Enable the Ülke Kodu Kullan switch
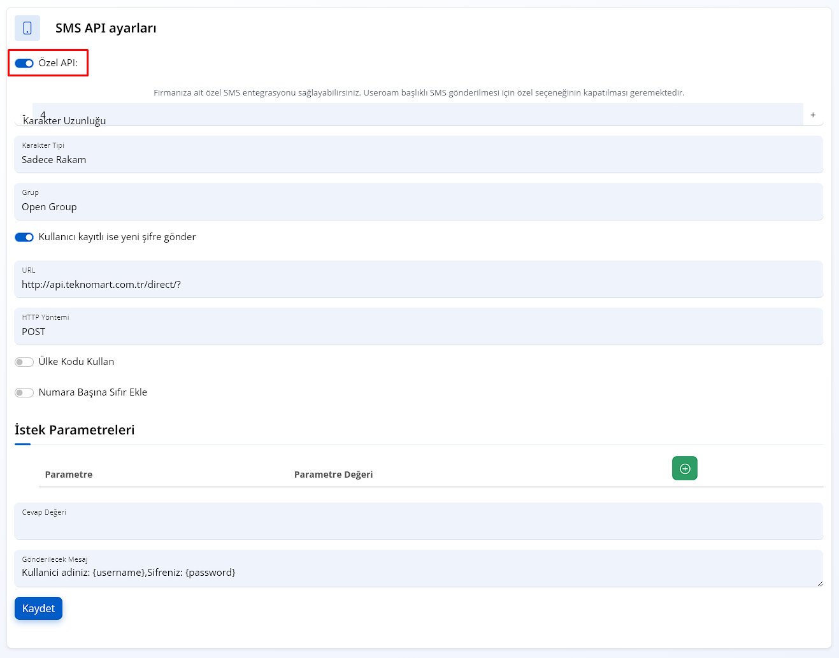 click(24, 362)
